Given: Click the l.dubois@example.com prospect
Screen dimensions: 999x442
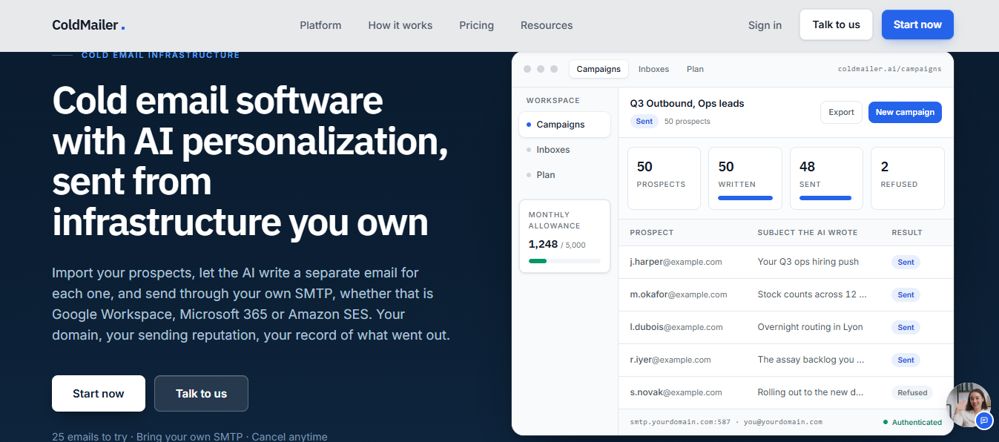Looking at the screenshot, I should [x=675, y=327].
